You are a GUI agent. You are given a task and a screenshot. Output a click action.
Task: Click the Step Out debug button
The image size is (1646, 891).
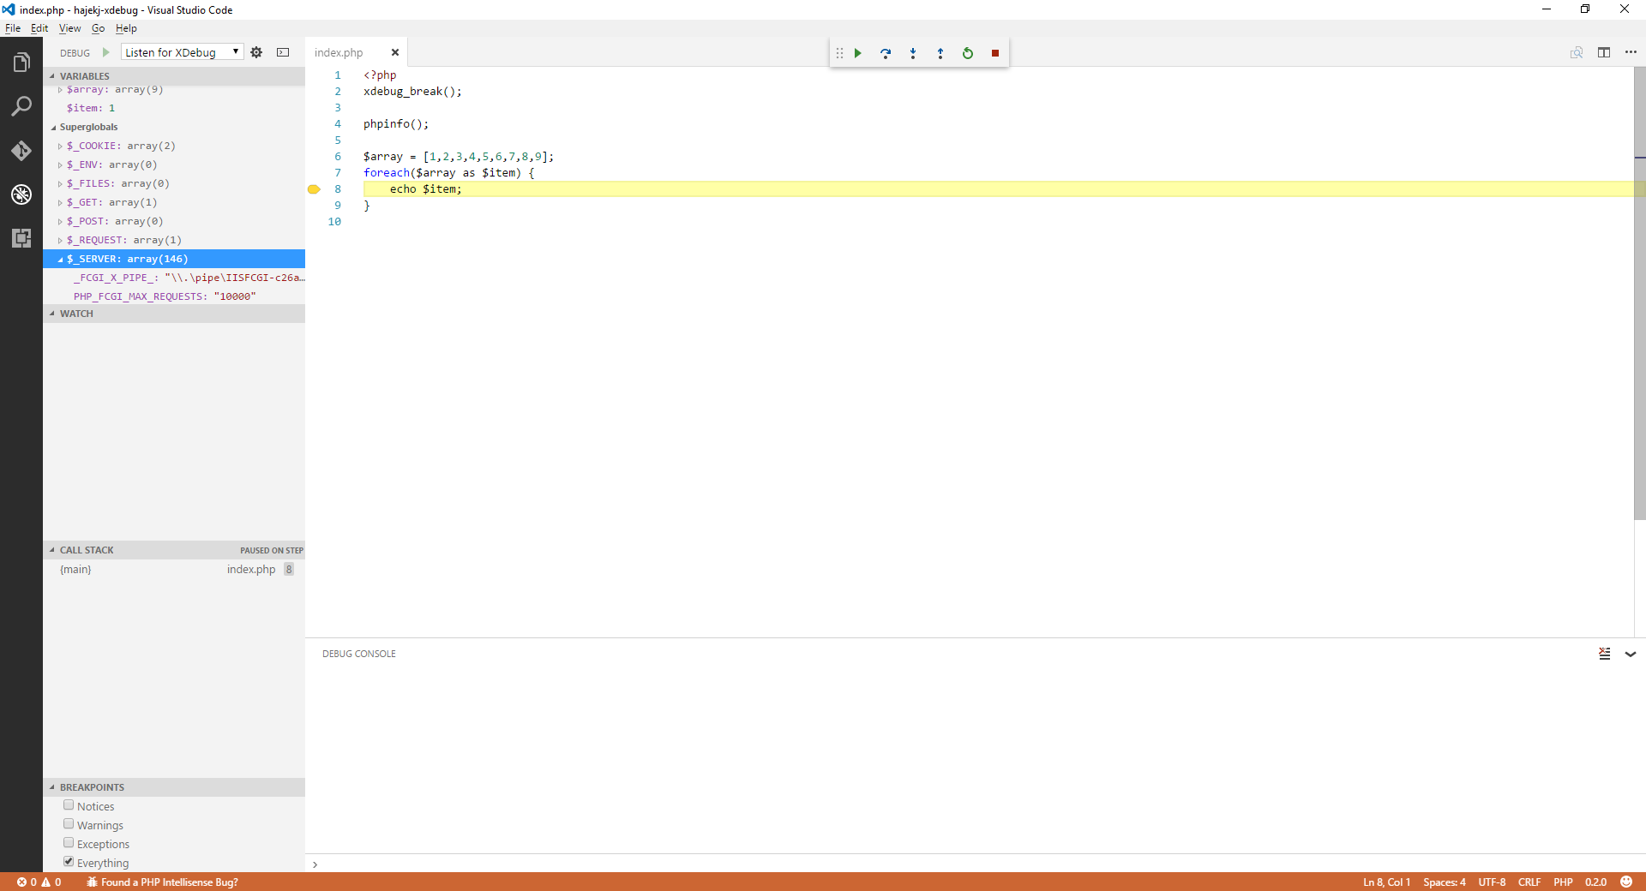pyautogui.click(x=940, y=53)
